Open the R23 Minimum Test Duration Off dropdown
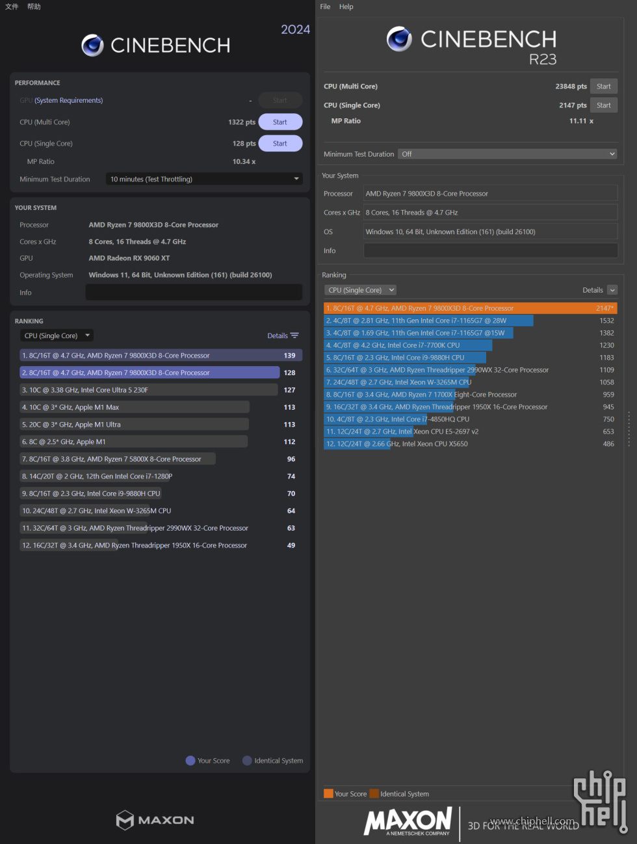 click(507, 154)
